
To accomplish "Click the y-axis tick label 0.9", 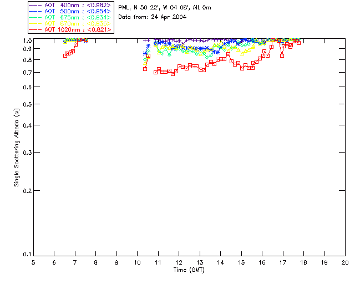I will [x=27, y=49].
